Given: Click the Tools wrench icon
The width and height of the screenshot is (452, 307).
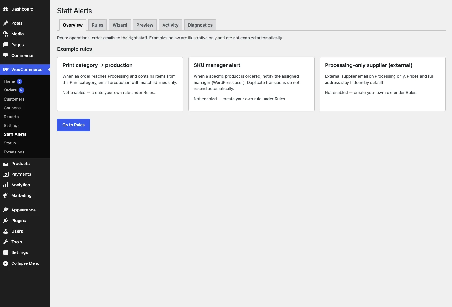Looking at the screenshot, I should 6,242.
